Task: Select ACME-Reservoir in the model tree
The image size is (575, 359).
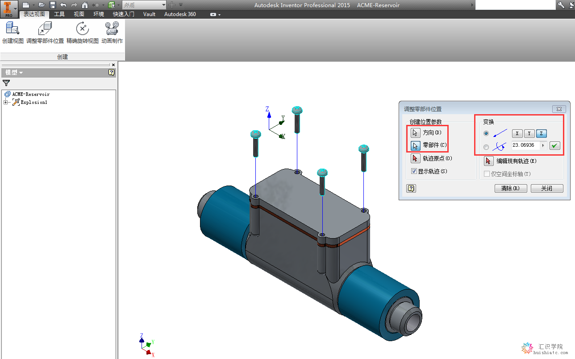Action: (x=31, y=94)
